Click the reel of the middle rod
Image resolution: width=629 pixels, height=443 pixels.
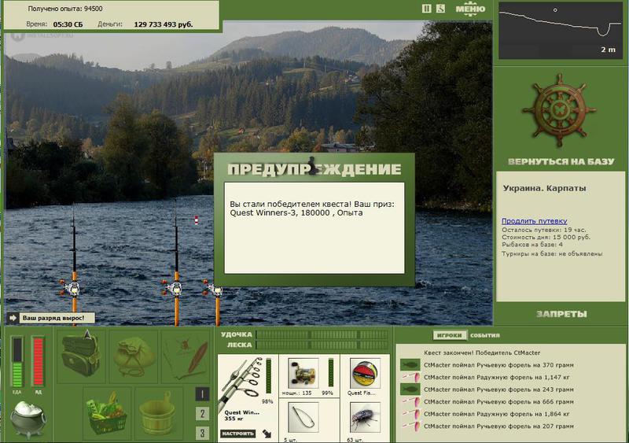tap(173, 288)
